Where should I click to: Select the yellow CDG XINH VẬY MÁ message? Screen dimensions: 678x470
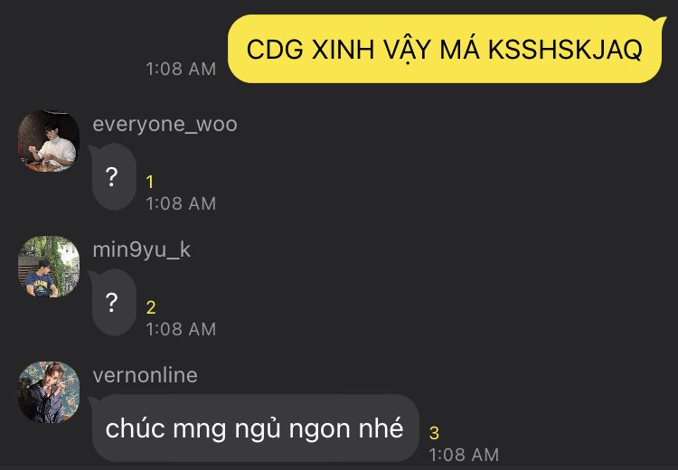tap(445, 49)
